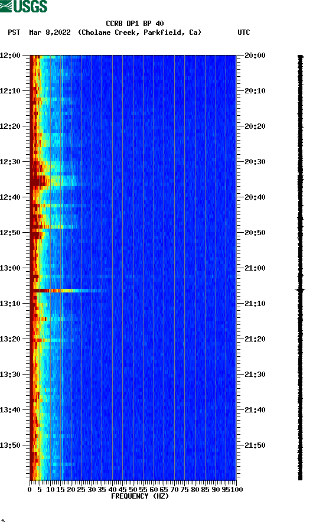Click the 13:20 PST time label
Image resolution: width=326 pixels, height=527 pixels.
point(11,339)
